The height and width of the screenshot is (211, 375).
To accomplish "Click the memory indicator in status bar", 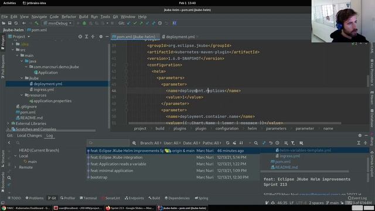I will [x=359, y=203].
